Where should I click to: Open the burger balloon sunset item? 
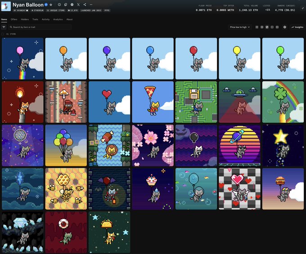(x=283, y=189)
